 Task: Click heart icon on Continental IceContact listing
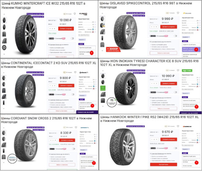click(75, 72)
